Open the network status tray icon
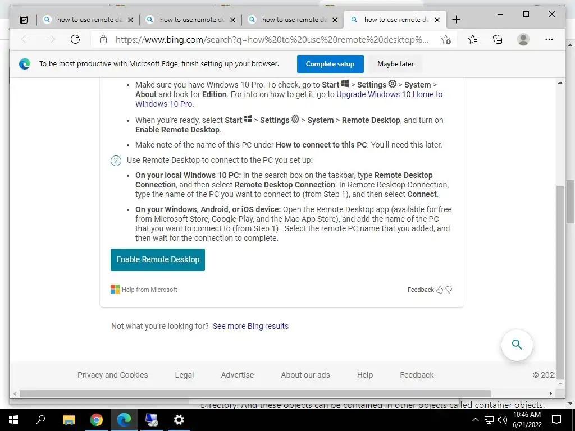 tap(489, 420)
